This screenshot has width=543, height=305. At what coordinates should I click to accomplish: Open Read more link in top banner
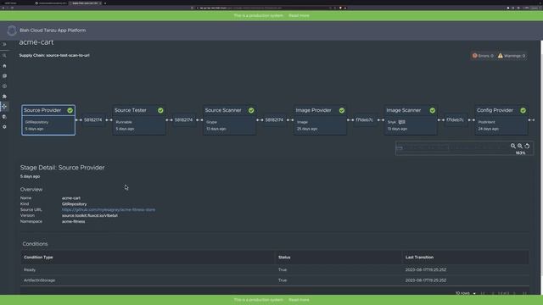click(299, 15)
